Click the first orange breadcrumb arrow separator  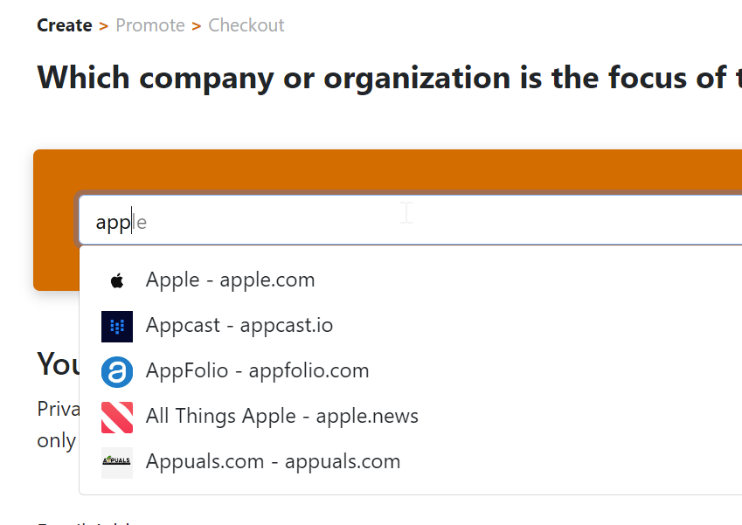point(104,26)
